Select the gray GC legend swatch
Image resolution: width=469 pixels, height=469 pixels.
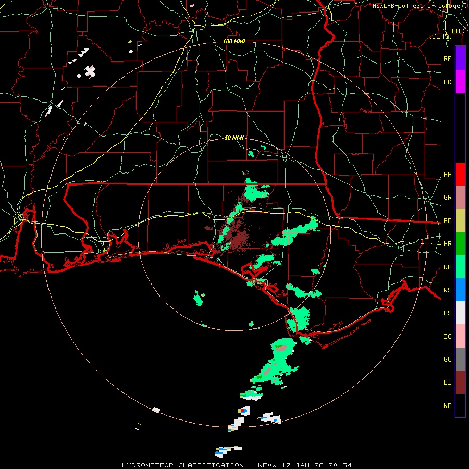(x=460, y=359)
